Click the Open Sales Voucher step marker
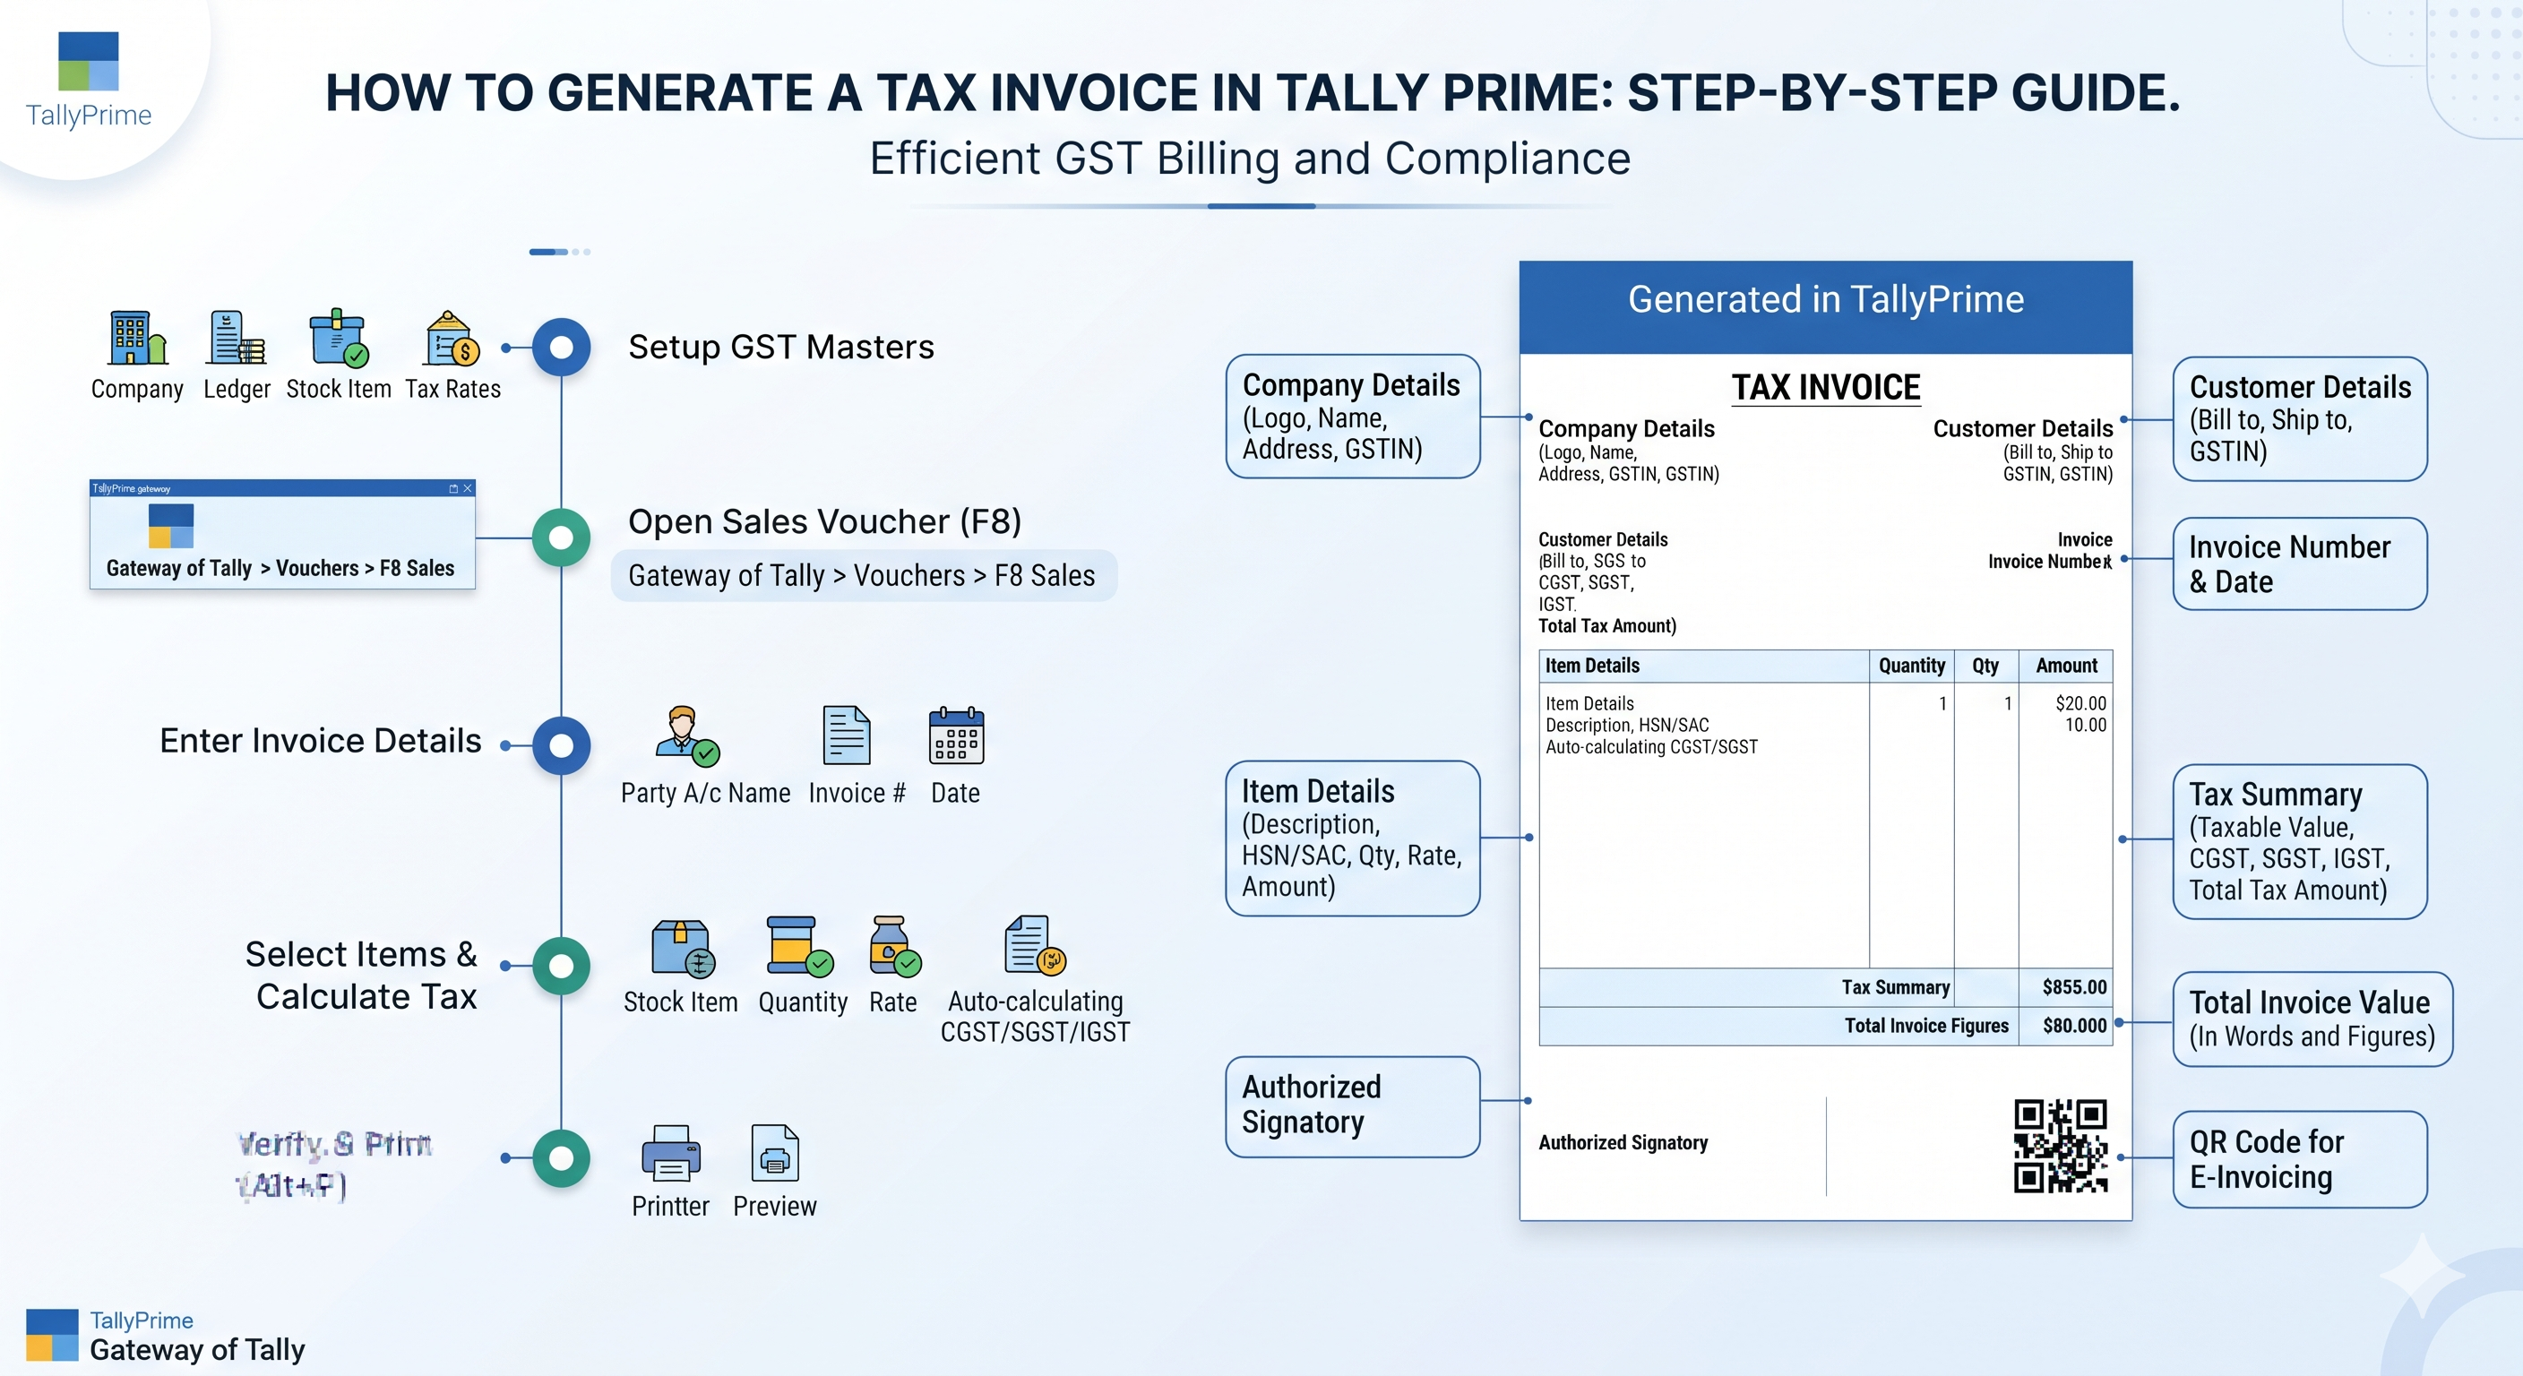The width and height of the screenshot is (2523, 1376). pyautogui.click(x=561, y=537)
